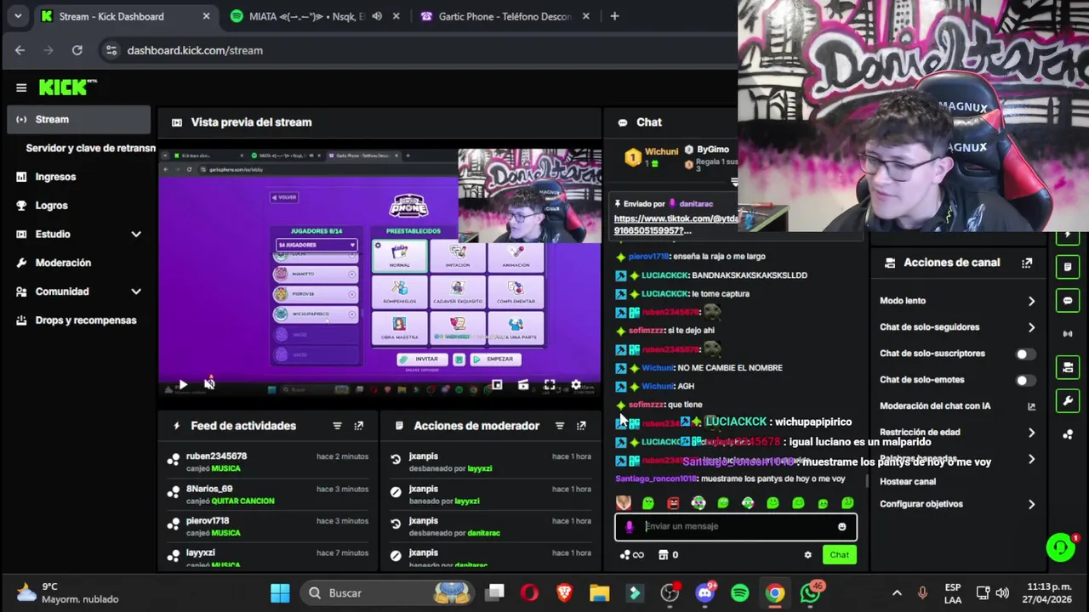Toggle theater mode in stream preview
This screenshot has width=1089, height=612.
[x=523, y=385]
